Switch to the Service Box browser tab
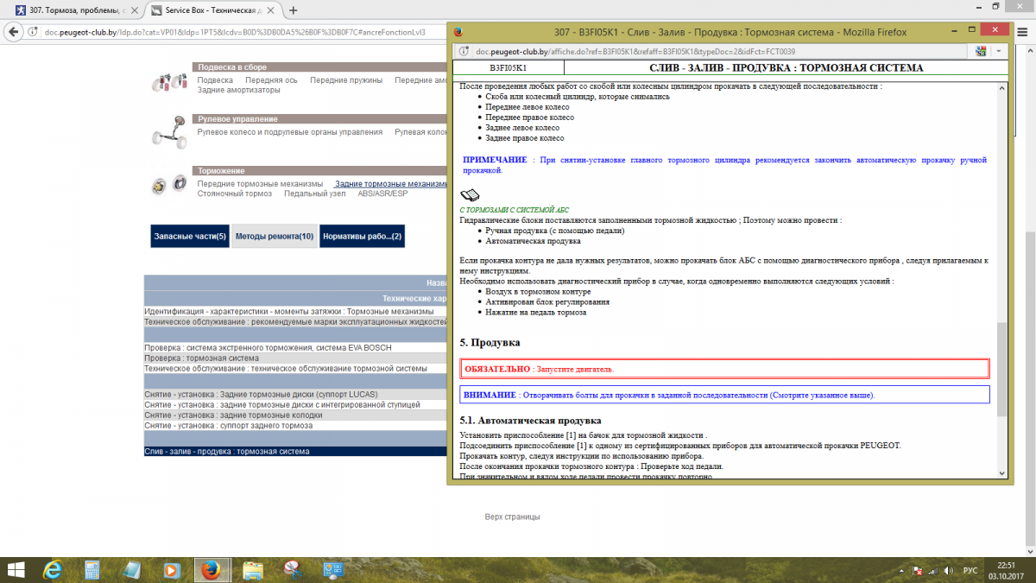 pos(207,12)
